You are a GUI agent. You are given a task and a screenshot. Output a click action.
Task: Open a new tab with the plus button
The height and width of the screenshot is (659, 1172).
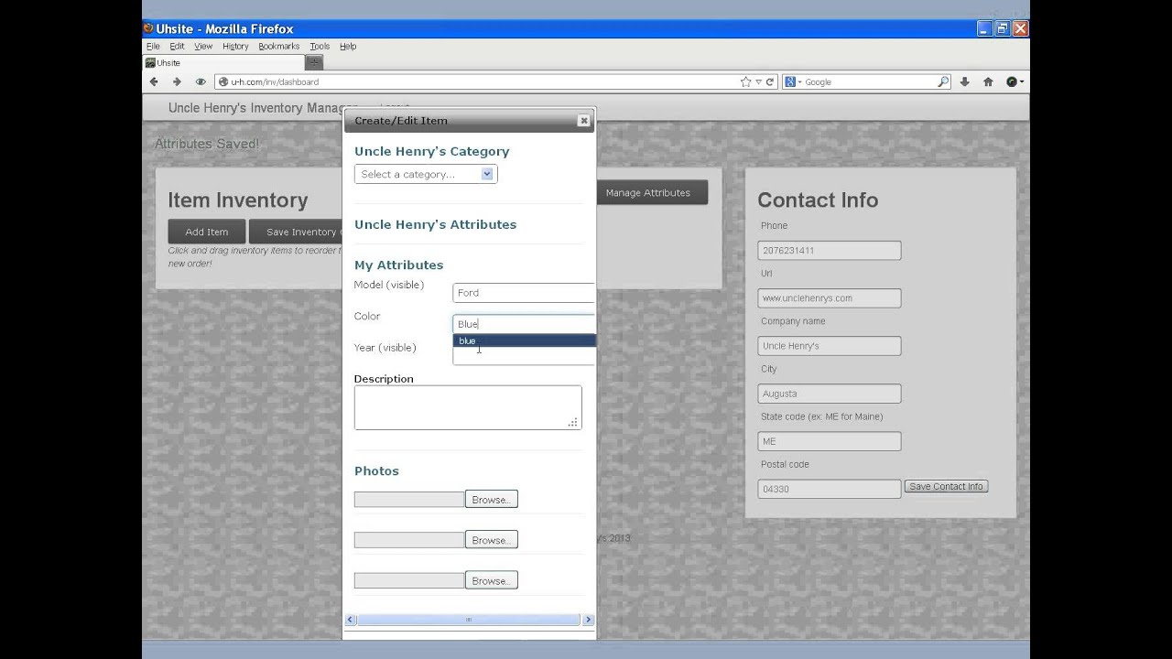[x=314, y=62]
